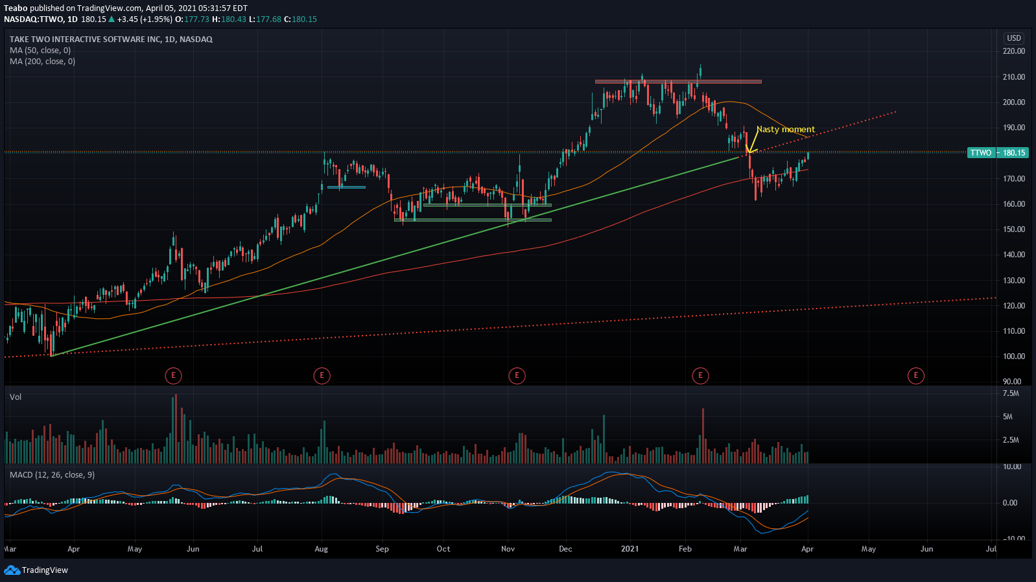Click the Nov label on time axis
Screen dimensions: 1036x582
(508, 549)
